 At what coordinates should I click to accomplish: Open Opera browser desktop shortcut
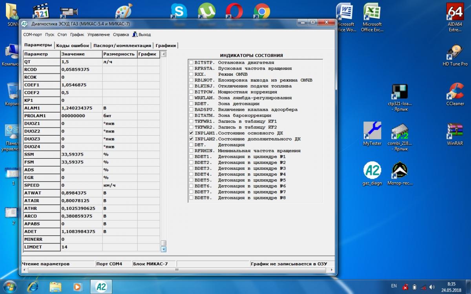[x=234, y=11]
